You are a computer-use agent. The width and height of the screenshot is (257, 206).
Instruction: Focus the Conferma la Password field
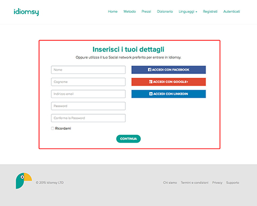tap(88, 118)
